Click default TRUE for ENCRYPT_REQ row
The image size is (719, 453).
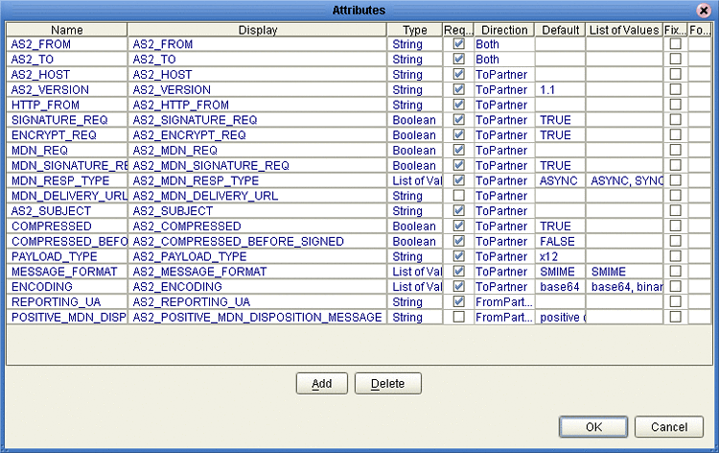tap(561, 135)
